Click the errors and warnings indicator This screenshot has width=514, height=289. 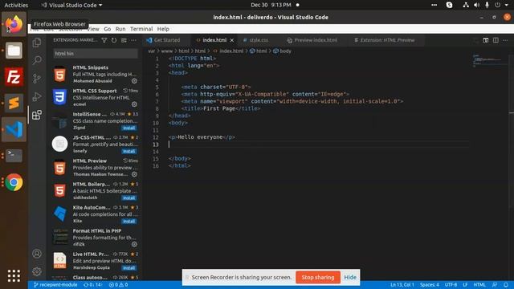point(118,285)
